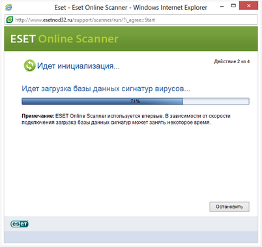The image size is (262, 247).
Task: Maximize the Internet Explorer window
Action: pyautogui.click(x=233, y=6)
